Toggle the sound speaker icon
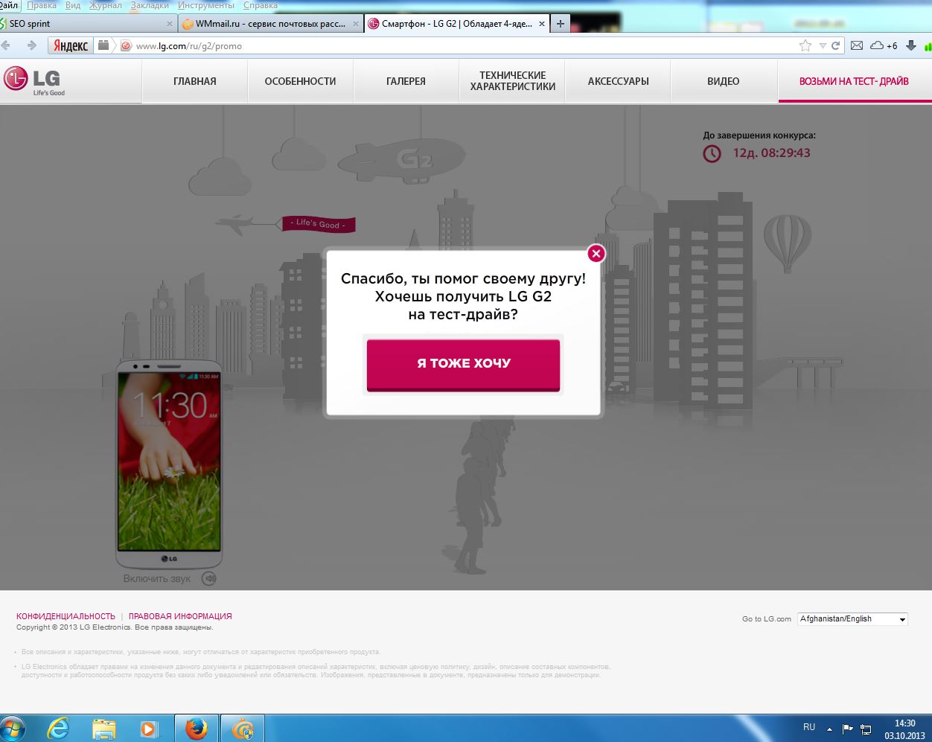Screen dimensions: 932x742 pyautogui.click(x=209, y=578)
